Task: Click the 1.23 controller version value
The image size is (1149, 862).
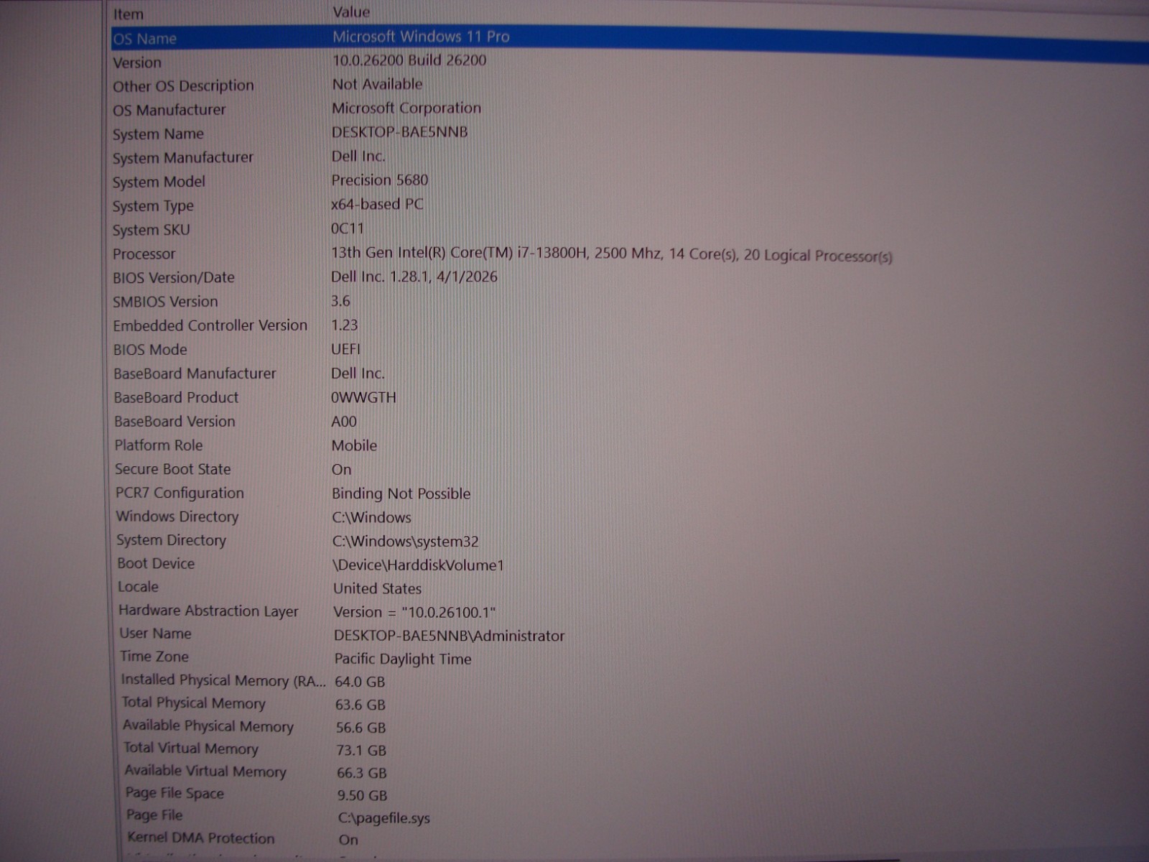Action: tap(345, 325)
